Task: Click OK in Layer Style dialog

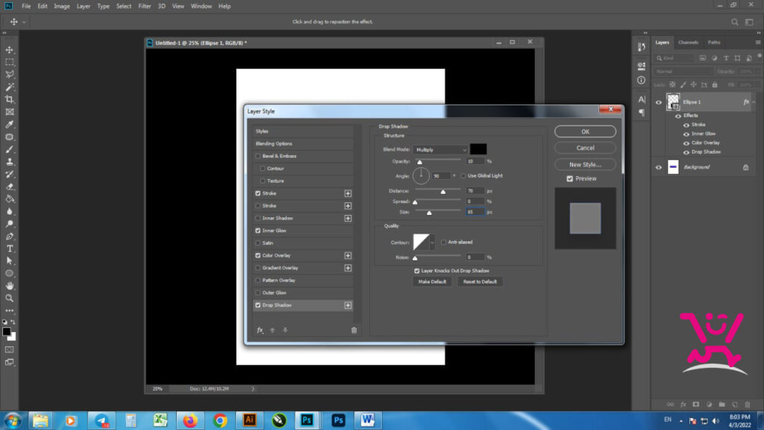Action: point(585,131)
